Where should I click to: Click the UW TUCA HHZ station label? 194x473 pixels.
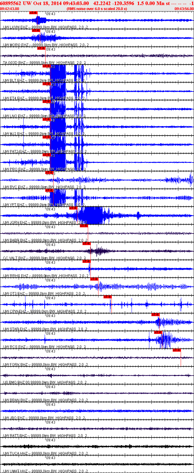(x=15, y=453)
